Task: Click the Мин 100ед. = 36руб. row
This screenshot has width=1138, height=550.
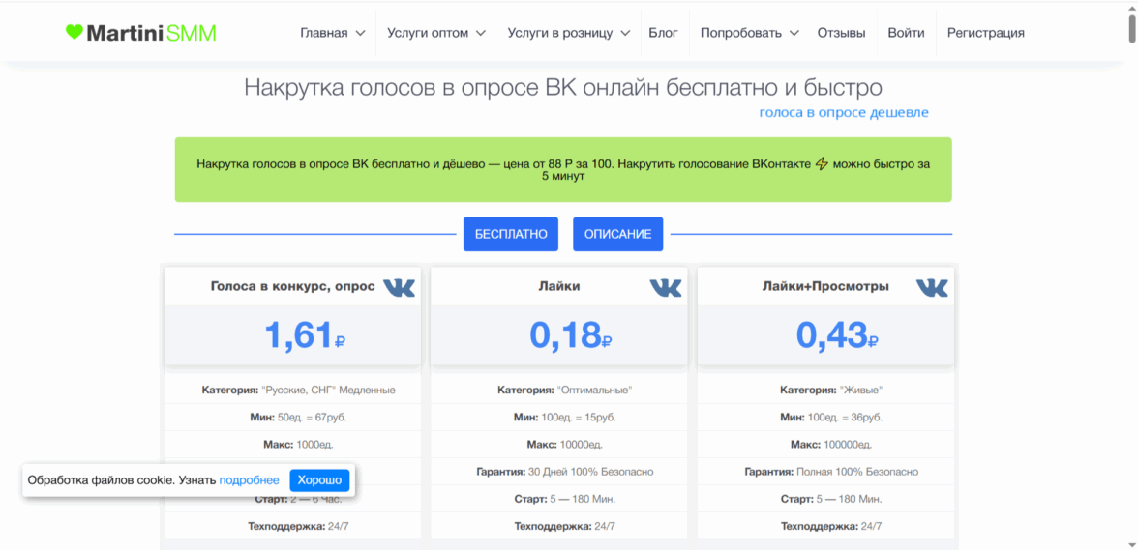Action: click(826, 418)
